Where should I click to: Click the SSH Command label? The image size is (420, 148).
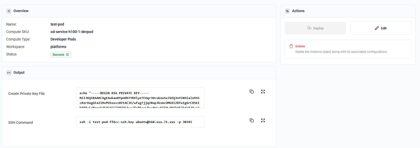click(20, 122)
